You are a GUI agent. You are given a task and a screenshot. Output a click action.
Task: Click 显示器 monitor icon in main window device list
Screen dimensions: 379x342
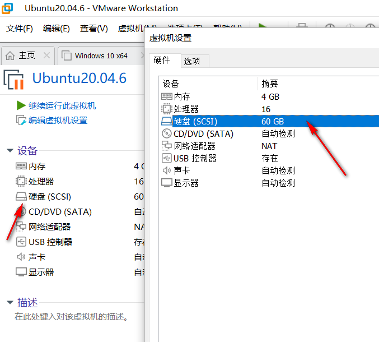[x=21, y=272]
